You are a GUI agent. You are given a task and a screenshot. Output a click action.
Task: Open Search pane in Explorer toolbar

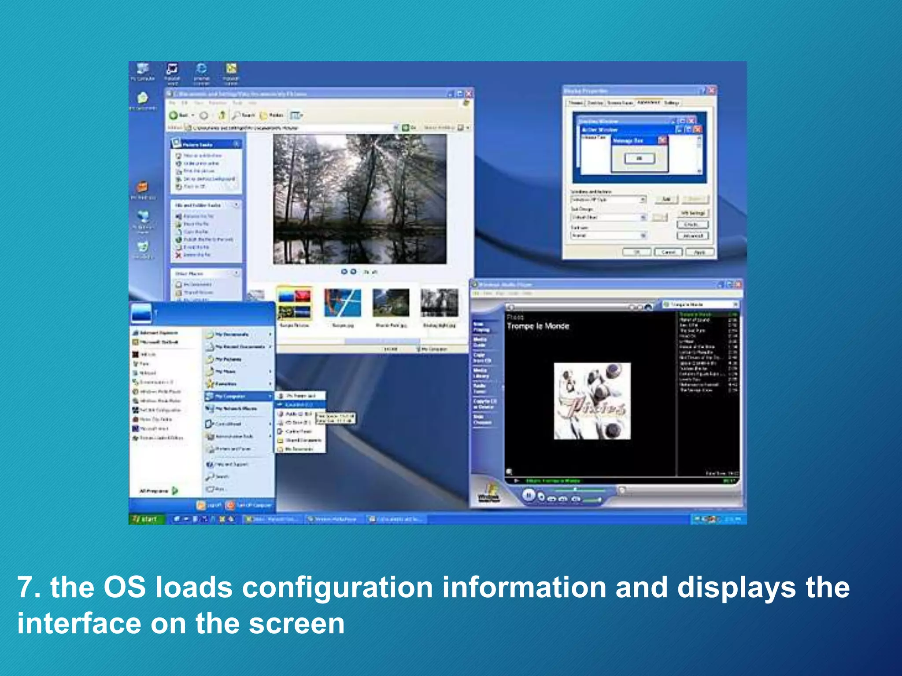click(244, 115)
